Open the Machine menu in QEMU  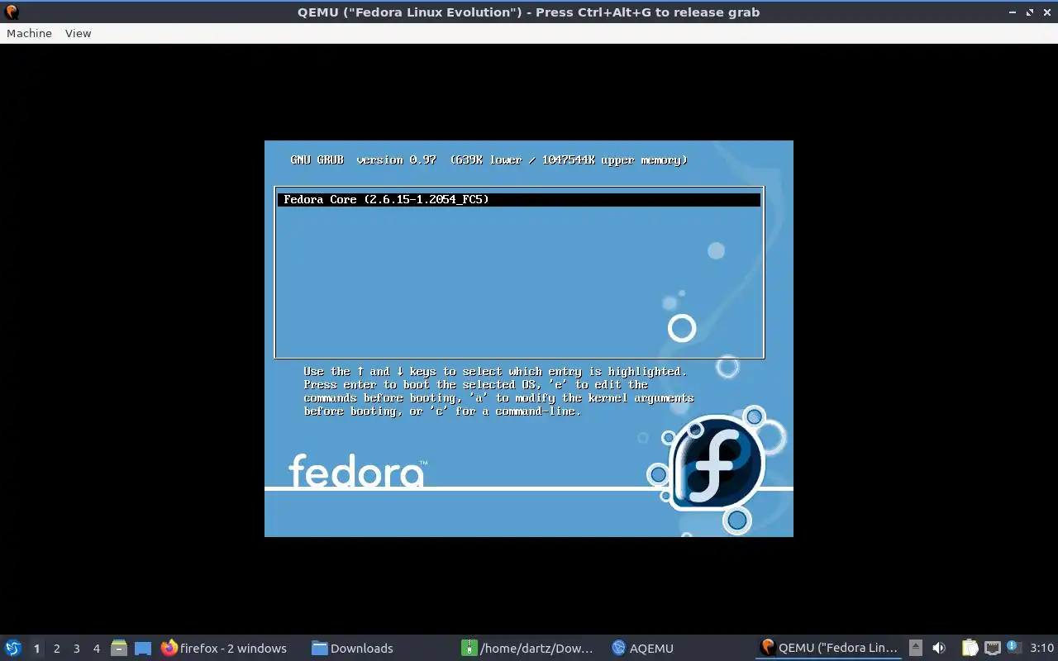point(29,33)
